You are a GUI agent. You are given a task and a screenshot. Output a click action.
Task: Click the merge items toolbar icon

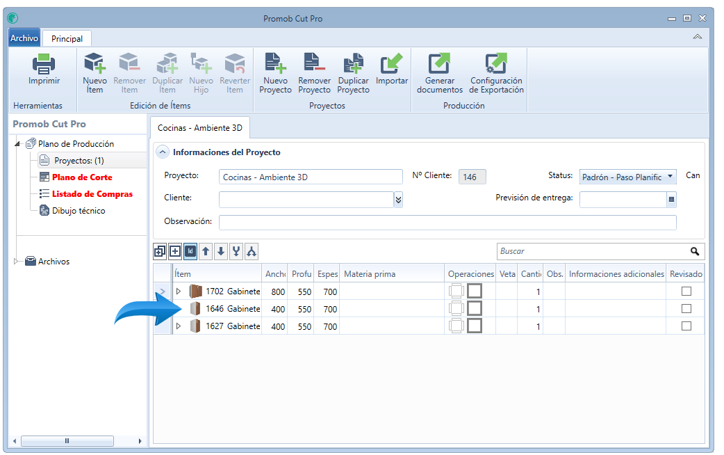coord(236,252)
